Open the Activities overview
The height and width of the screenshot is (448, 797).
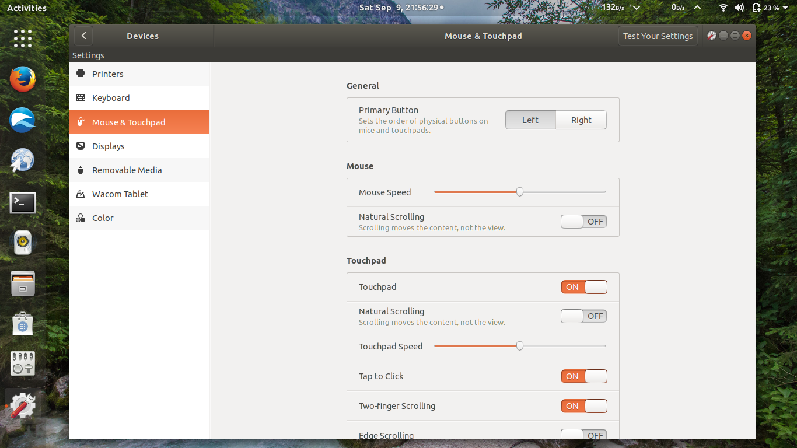[x=26, y=8]
